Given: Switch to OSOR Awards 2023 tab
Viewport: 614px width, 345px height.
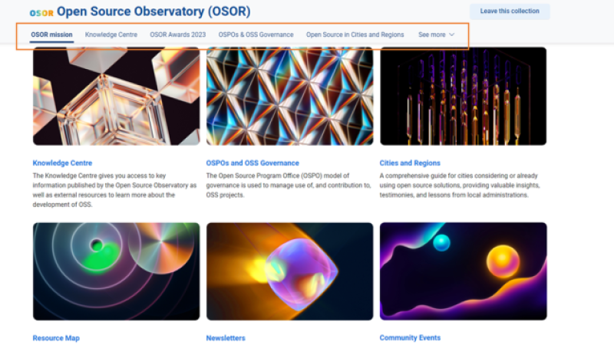Looking at the screenshot, I should (177, 34).
